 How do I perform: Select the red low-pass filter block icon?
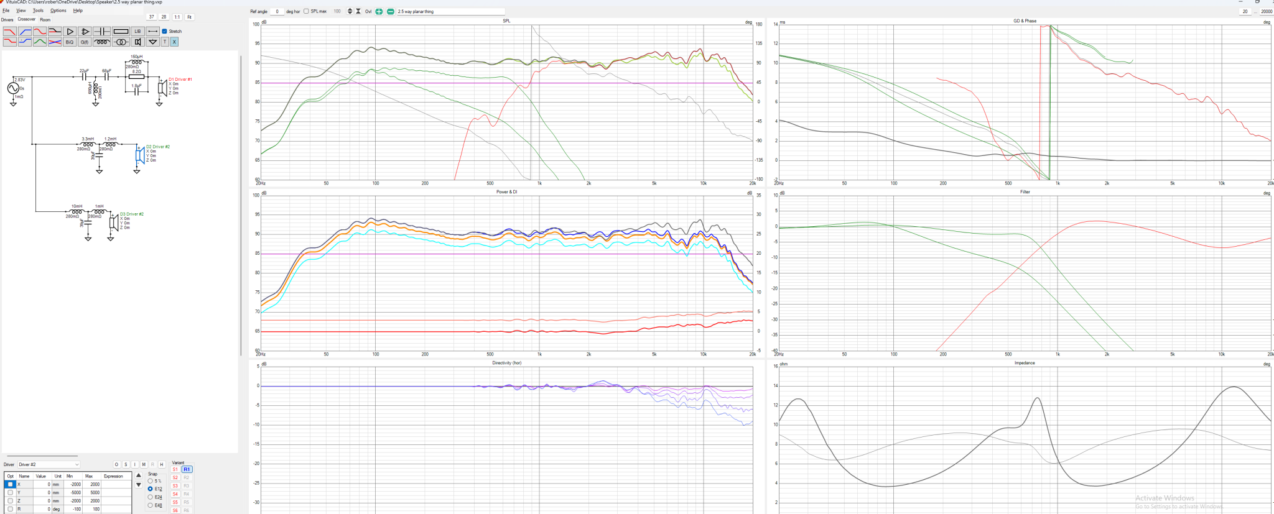(10, 31)
